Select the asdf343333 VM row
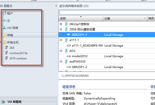 click(x=107, y=62)
